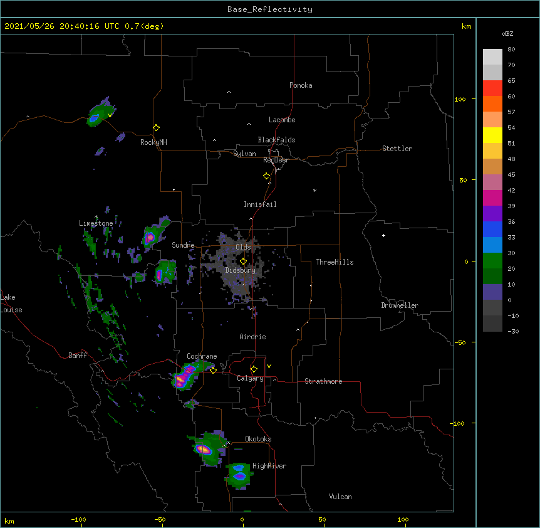Select the storm cell left of HighRiver
The height and width of the screenshot is (528, 540).
(x=239, y=475)
